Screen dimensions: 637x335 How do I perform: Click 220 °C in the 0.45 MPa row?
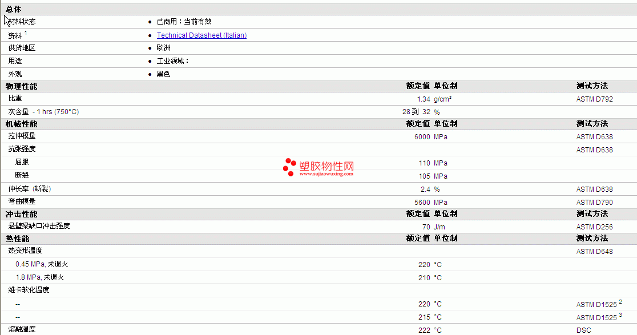pos(430,265)
